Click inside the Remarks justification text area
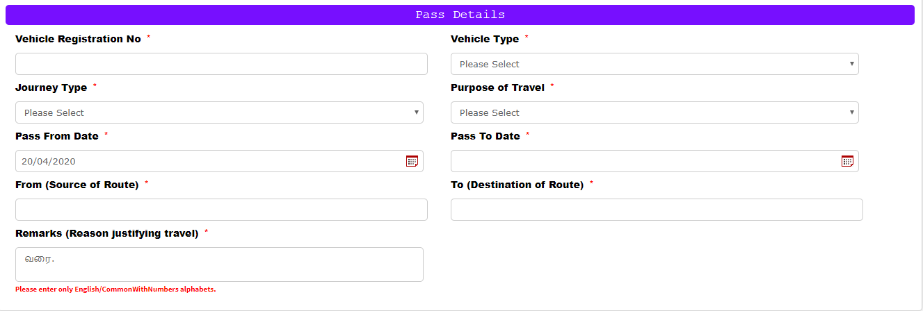Viewport: 923px width, 311px height. coord(219,264)
